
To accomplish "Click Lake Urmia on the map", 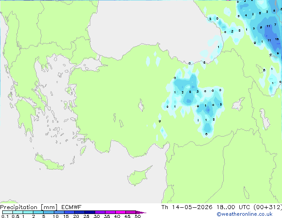I will click(265, 119).
